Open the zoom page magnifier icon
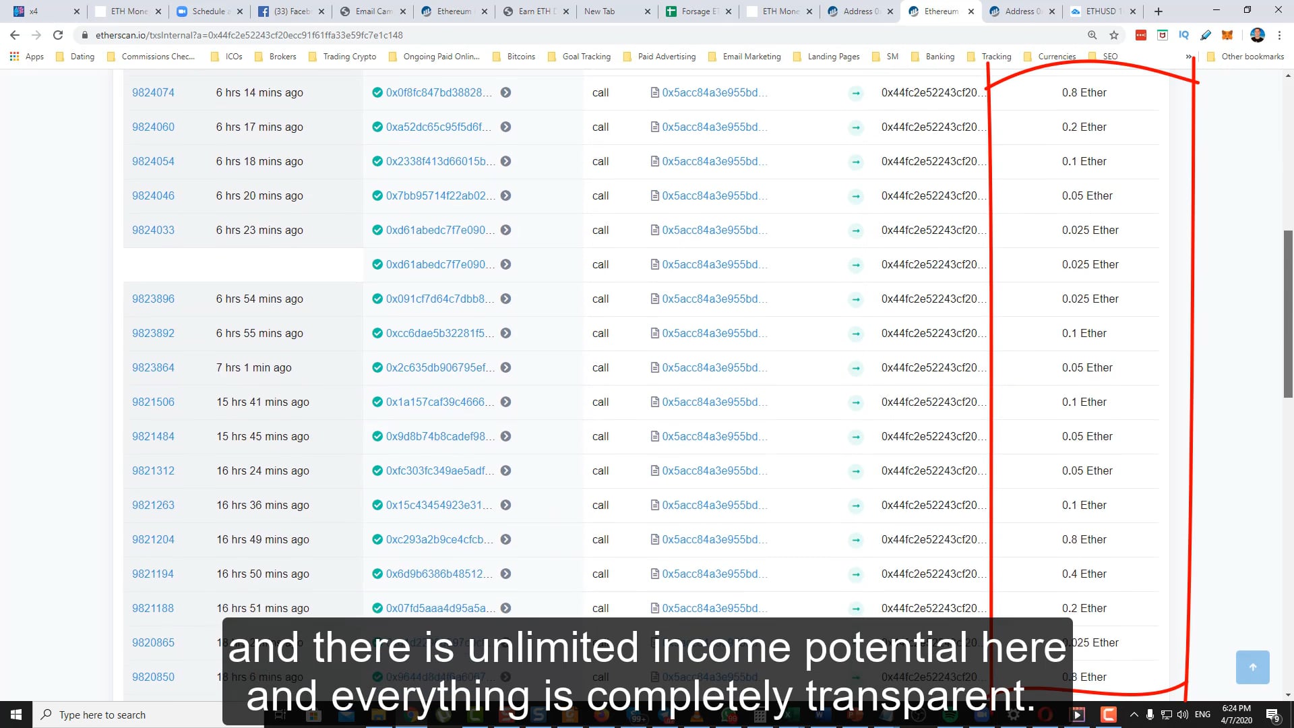 (x=1092, y=34)
